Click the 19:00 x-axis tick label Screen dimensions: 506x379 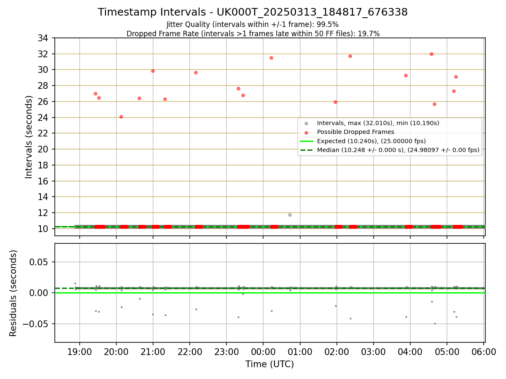pyautogui.click(x=80, y=352)
